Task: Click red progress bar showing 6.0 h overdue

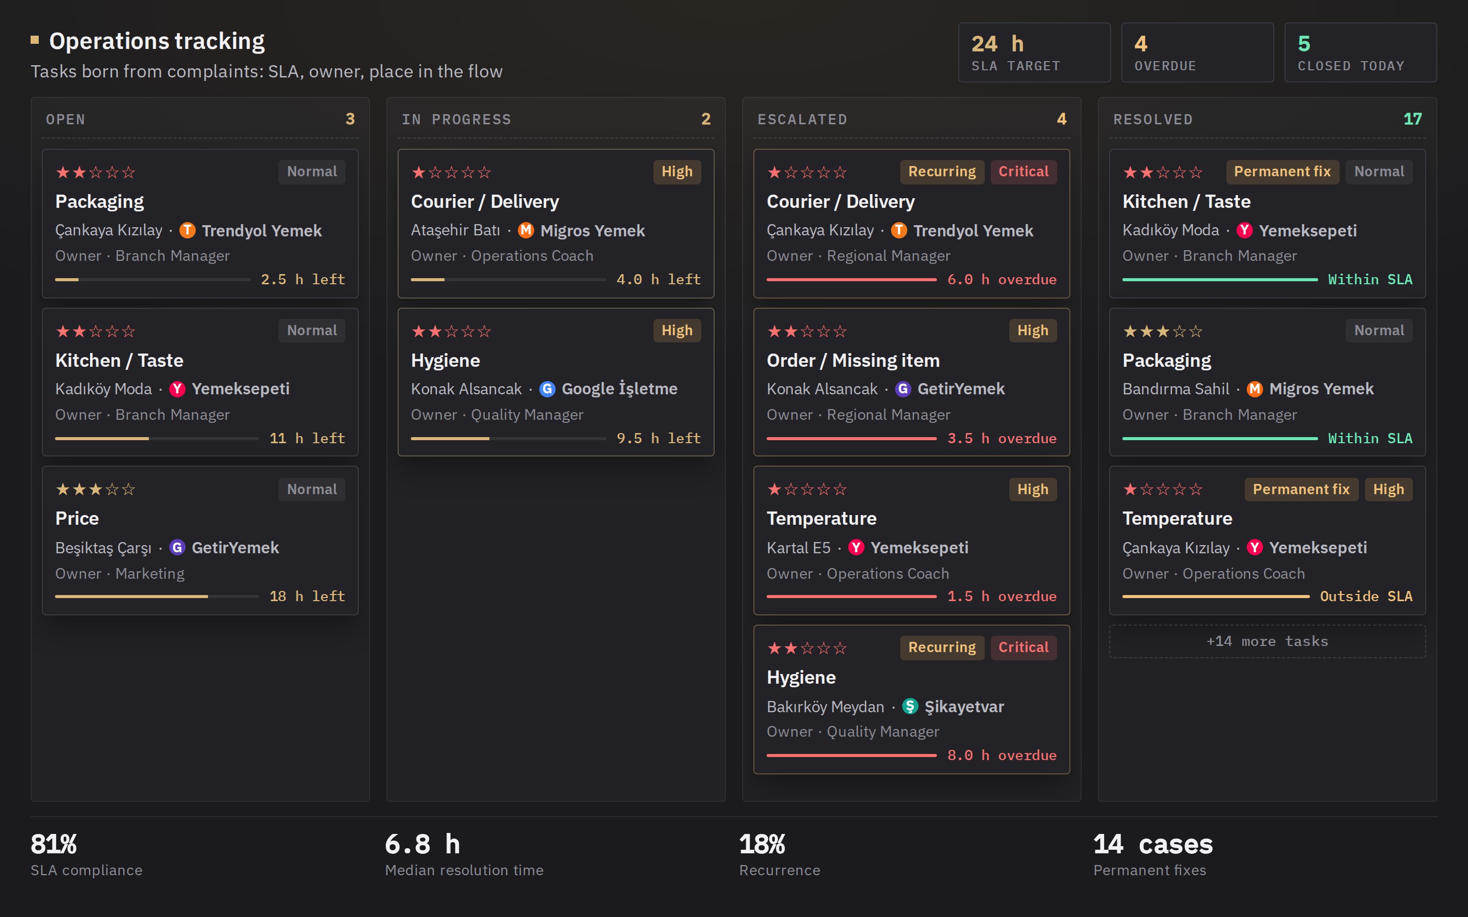Action: tap(852, 280)
